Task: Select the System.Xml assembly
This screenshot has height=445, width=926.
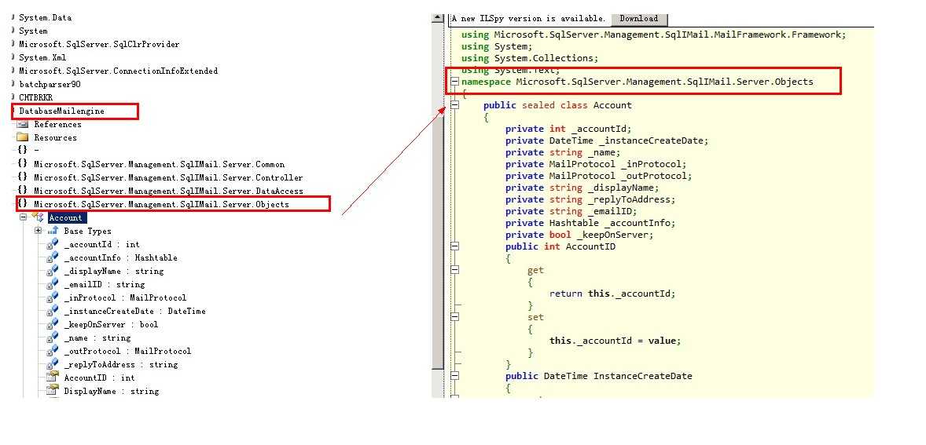Action: [x=42, y=57]
